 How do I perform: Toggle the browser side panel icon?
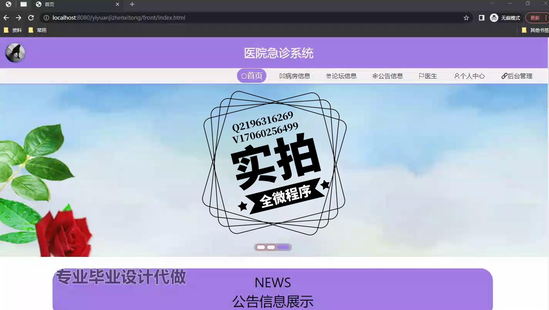(x=482, y=18)
